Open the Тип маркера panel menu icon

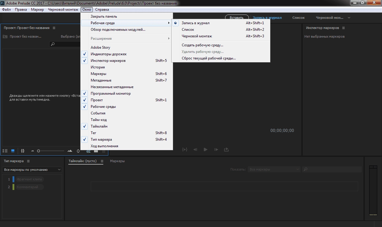pos(28,161)
